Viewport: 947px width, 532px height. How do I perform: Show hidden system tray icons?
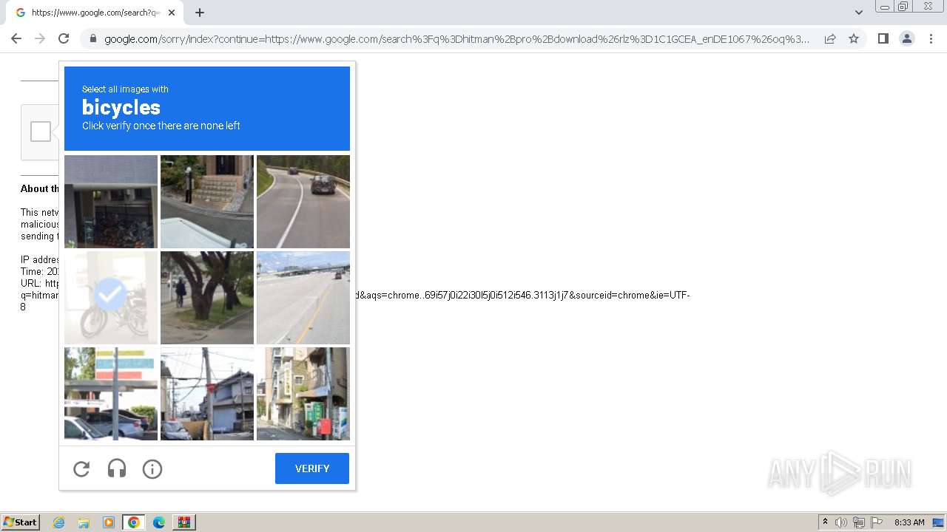pyautogui.click(x=825, y=522)
